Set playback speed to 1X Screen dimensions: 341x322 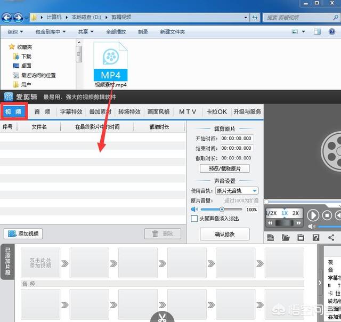[285, 213]
